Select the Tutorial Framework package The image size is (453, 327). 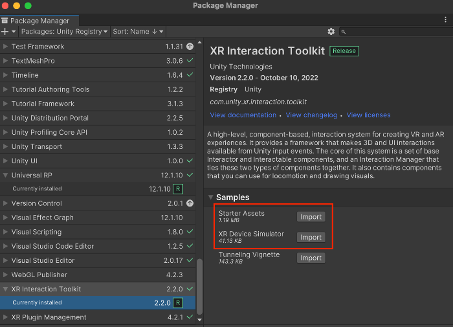pyautogui.click(x=98, y=104)
